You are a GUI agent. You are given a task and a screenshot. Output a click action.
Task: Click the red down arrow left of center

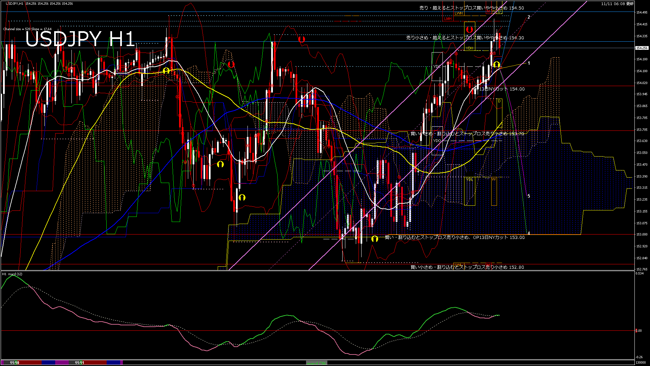[231, 64]
